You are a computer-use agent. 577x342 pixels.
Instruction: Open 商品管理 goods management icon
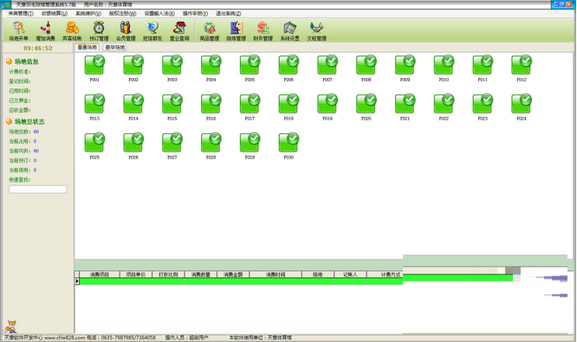tap(210, 31)
